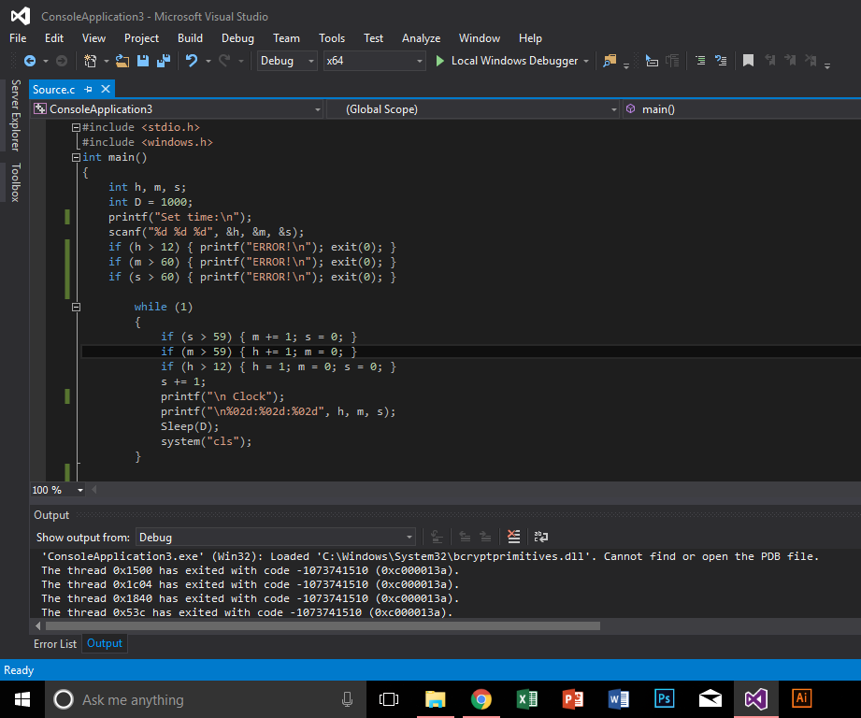Clear All text in the Output pane

[x=513, y=537]
